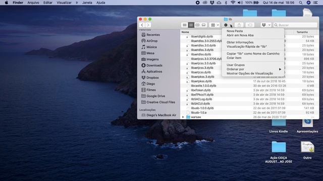Click the Dropbox menu bar icon
The image size is (323, 181).
pos(212,3)
